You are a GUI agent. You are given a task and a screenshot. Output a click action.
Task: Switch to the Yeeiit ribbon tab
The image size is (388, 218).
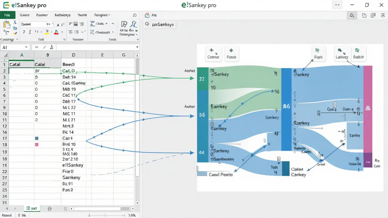(x=82, y=15)
